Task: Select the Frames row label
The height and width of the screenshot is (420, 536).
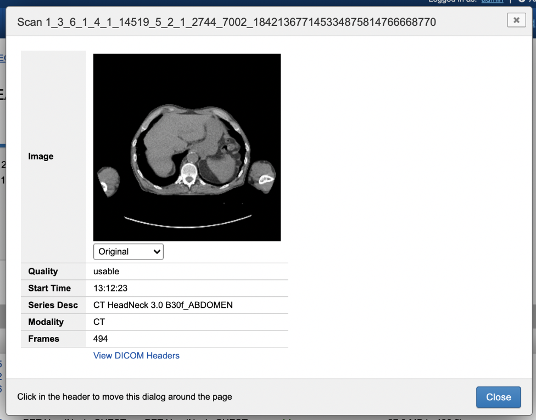Action: (x=43, y=339)
